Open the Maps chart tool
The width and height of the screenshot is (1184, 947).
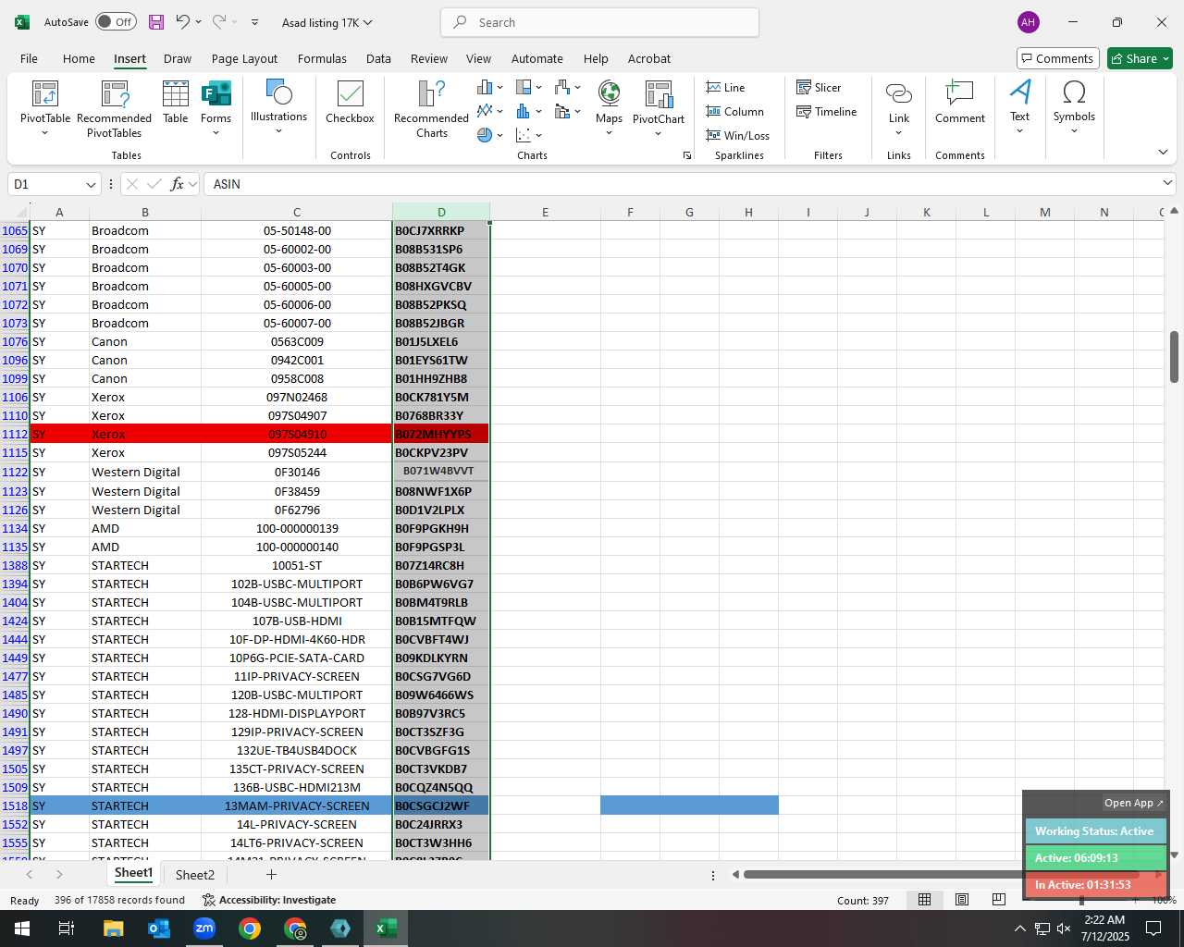click(609, 109)
